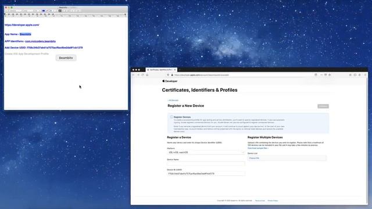Click the padlock icon in address bar
This screenshot has width=372, height=209.
coord(172,75)
